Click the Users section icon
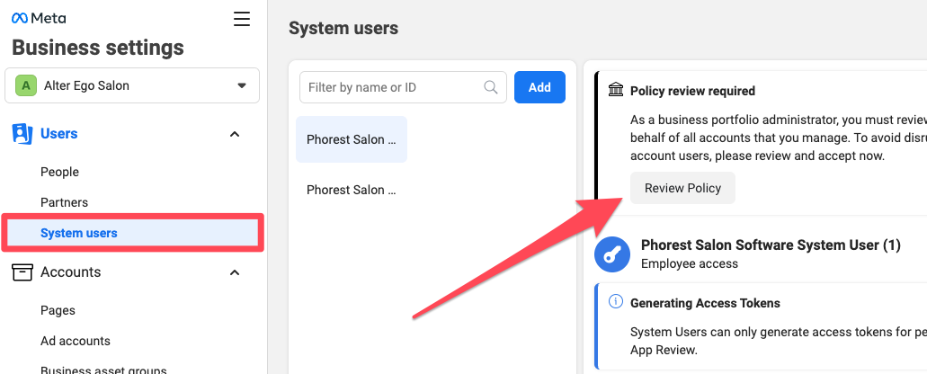This screenshot has height=374, width=927. 22,134
